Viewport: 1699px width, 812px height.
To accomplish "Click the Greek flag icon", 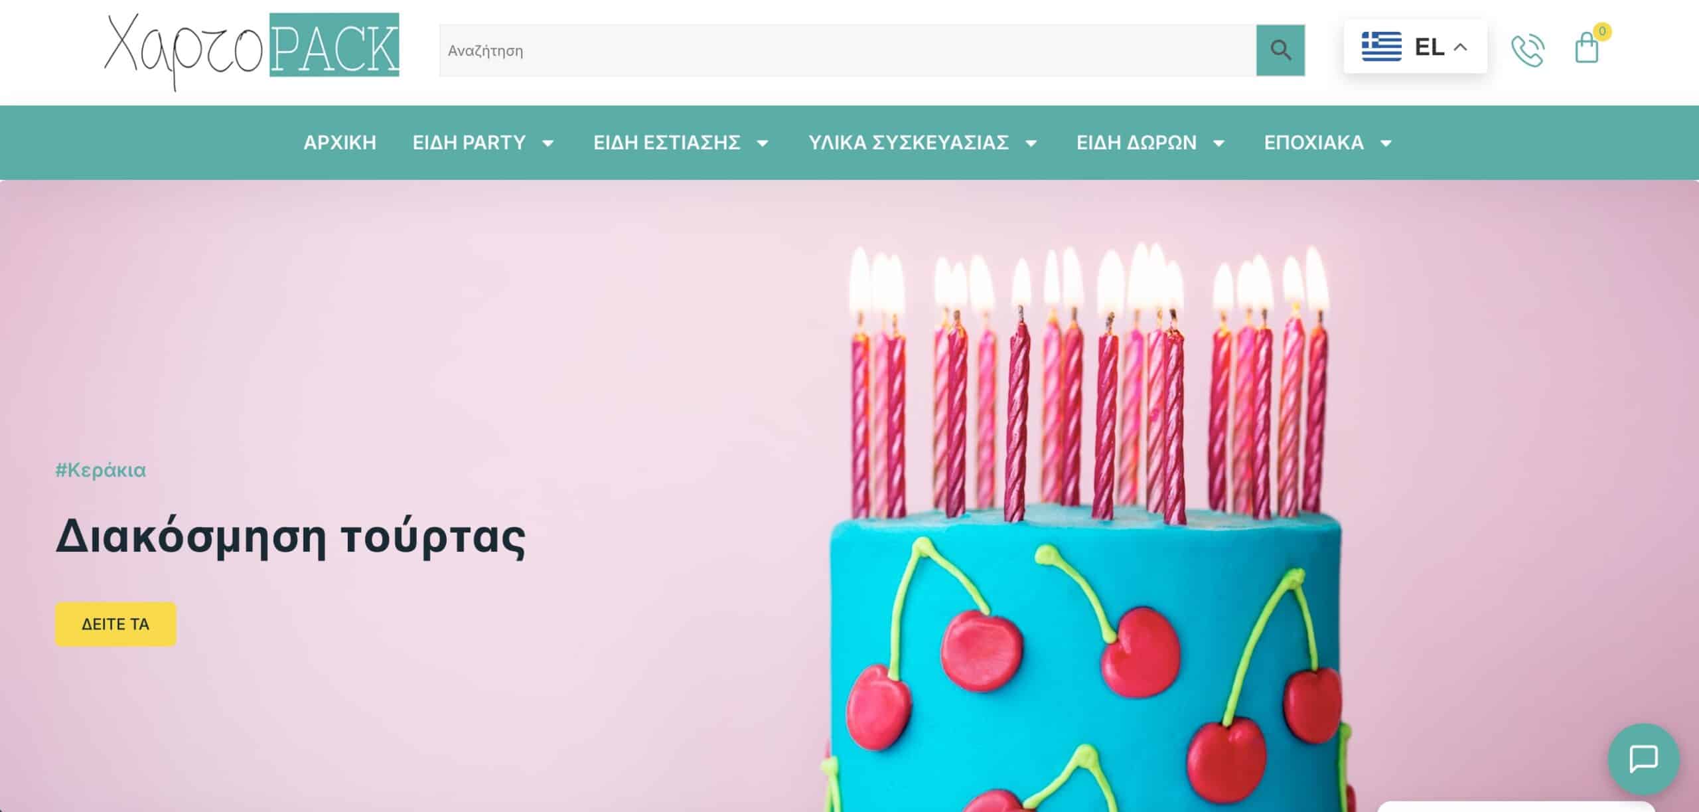I will point(1381,46).
